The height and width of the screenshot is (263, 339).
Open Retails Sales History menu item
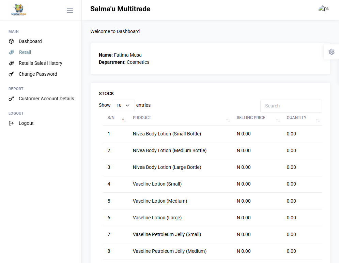[x=41, y=63]
